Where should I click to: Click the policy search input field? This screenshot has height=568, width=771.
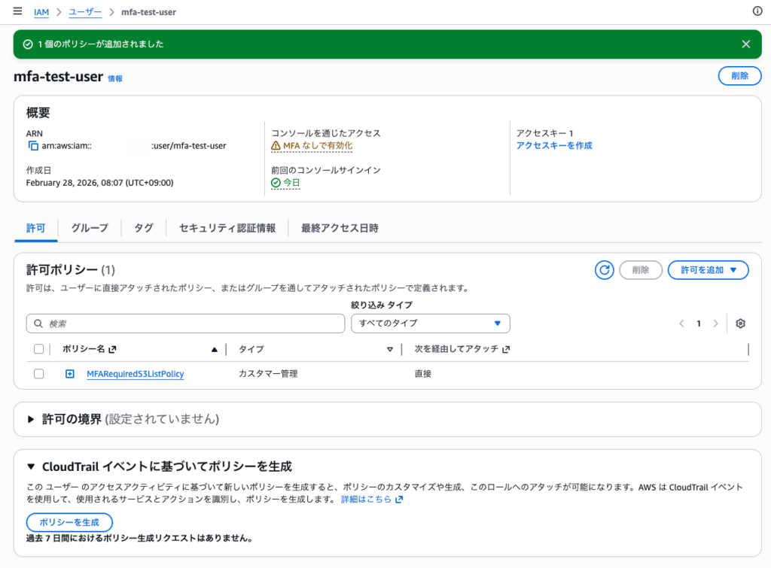click(185, 323)
